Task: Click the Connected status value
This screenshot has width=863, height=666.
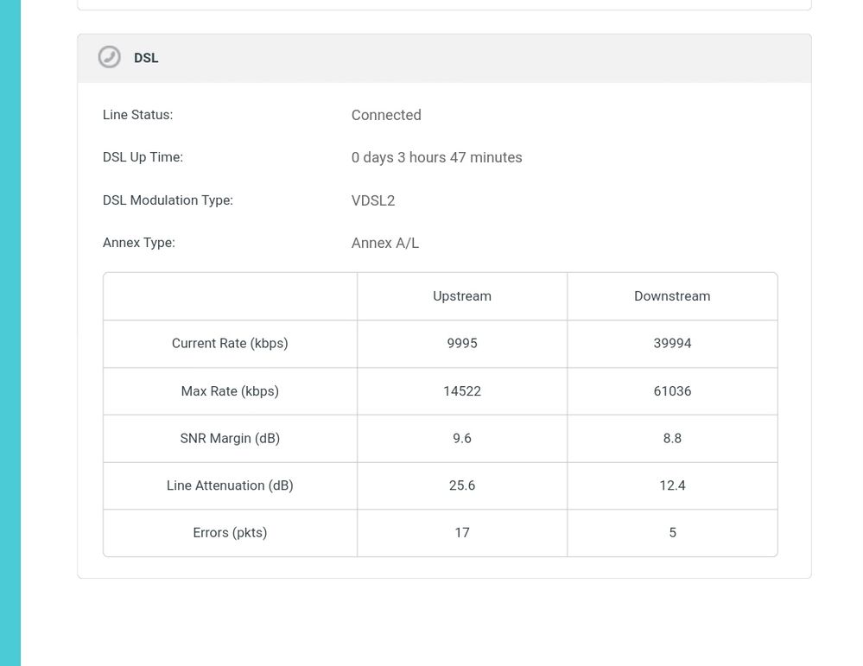Action: point(386,115)
